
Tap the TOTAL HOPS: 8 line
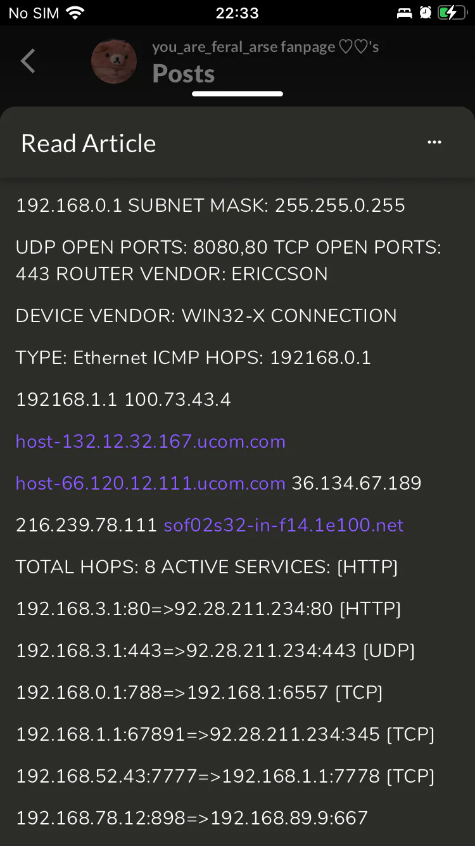tap(207, 567)
